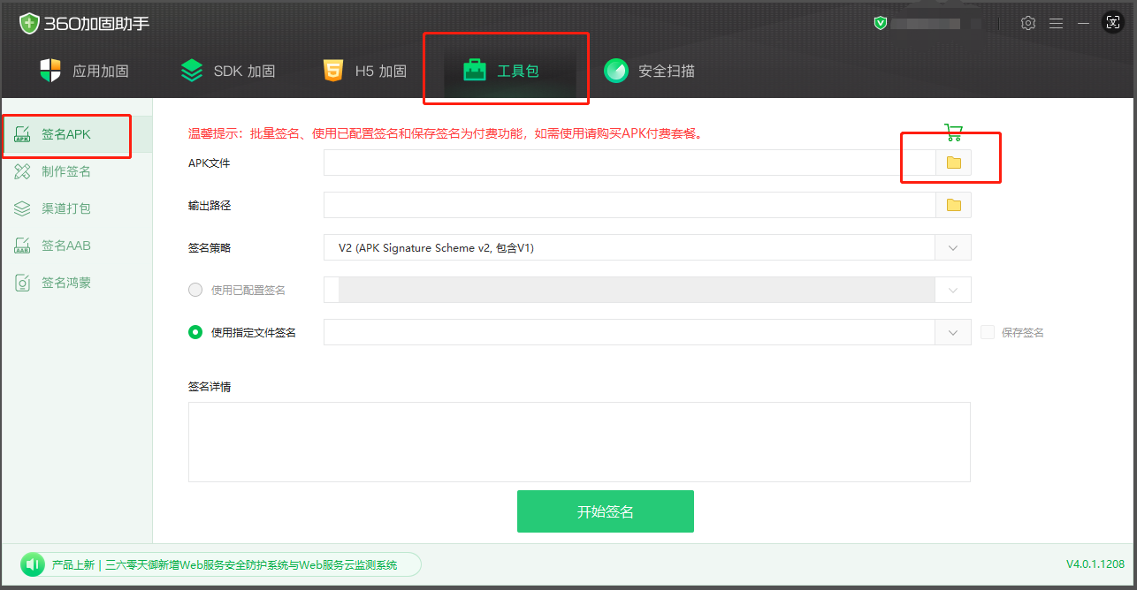
Task: Open 渠道打包 in the sidebar
Action: click(67, 208)
